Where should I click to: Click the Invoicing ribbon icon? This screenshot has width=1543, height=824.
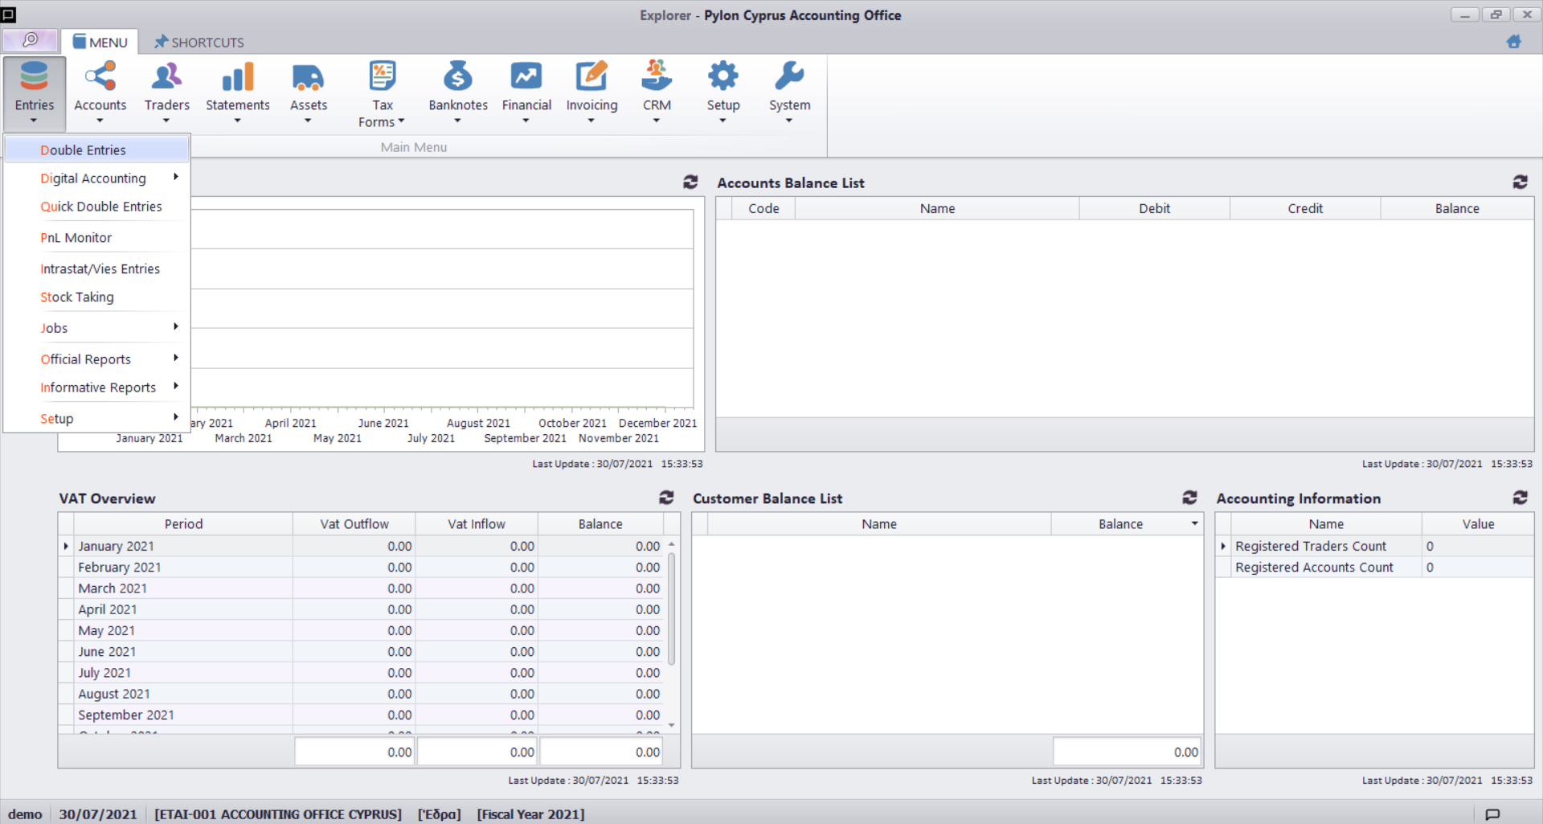(591, 78)
